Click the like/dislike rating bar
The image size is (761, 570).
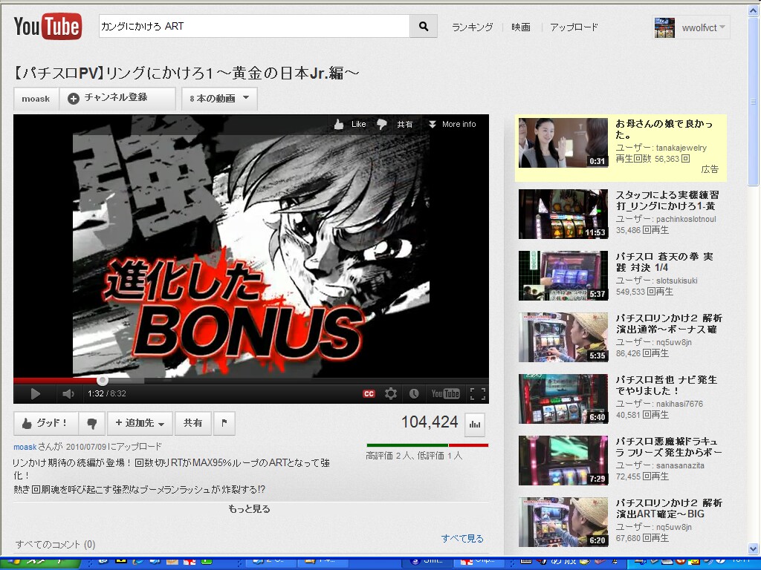point(427,445)
